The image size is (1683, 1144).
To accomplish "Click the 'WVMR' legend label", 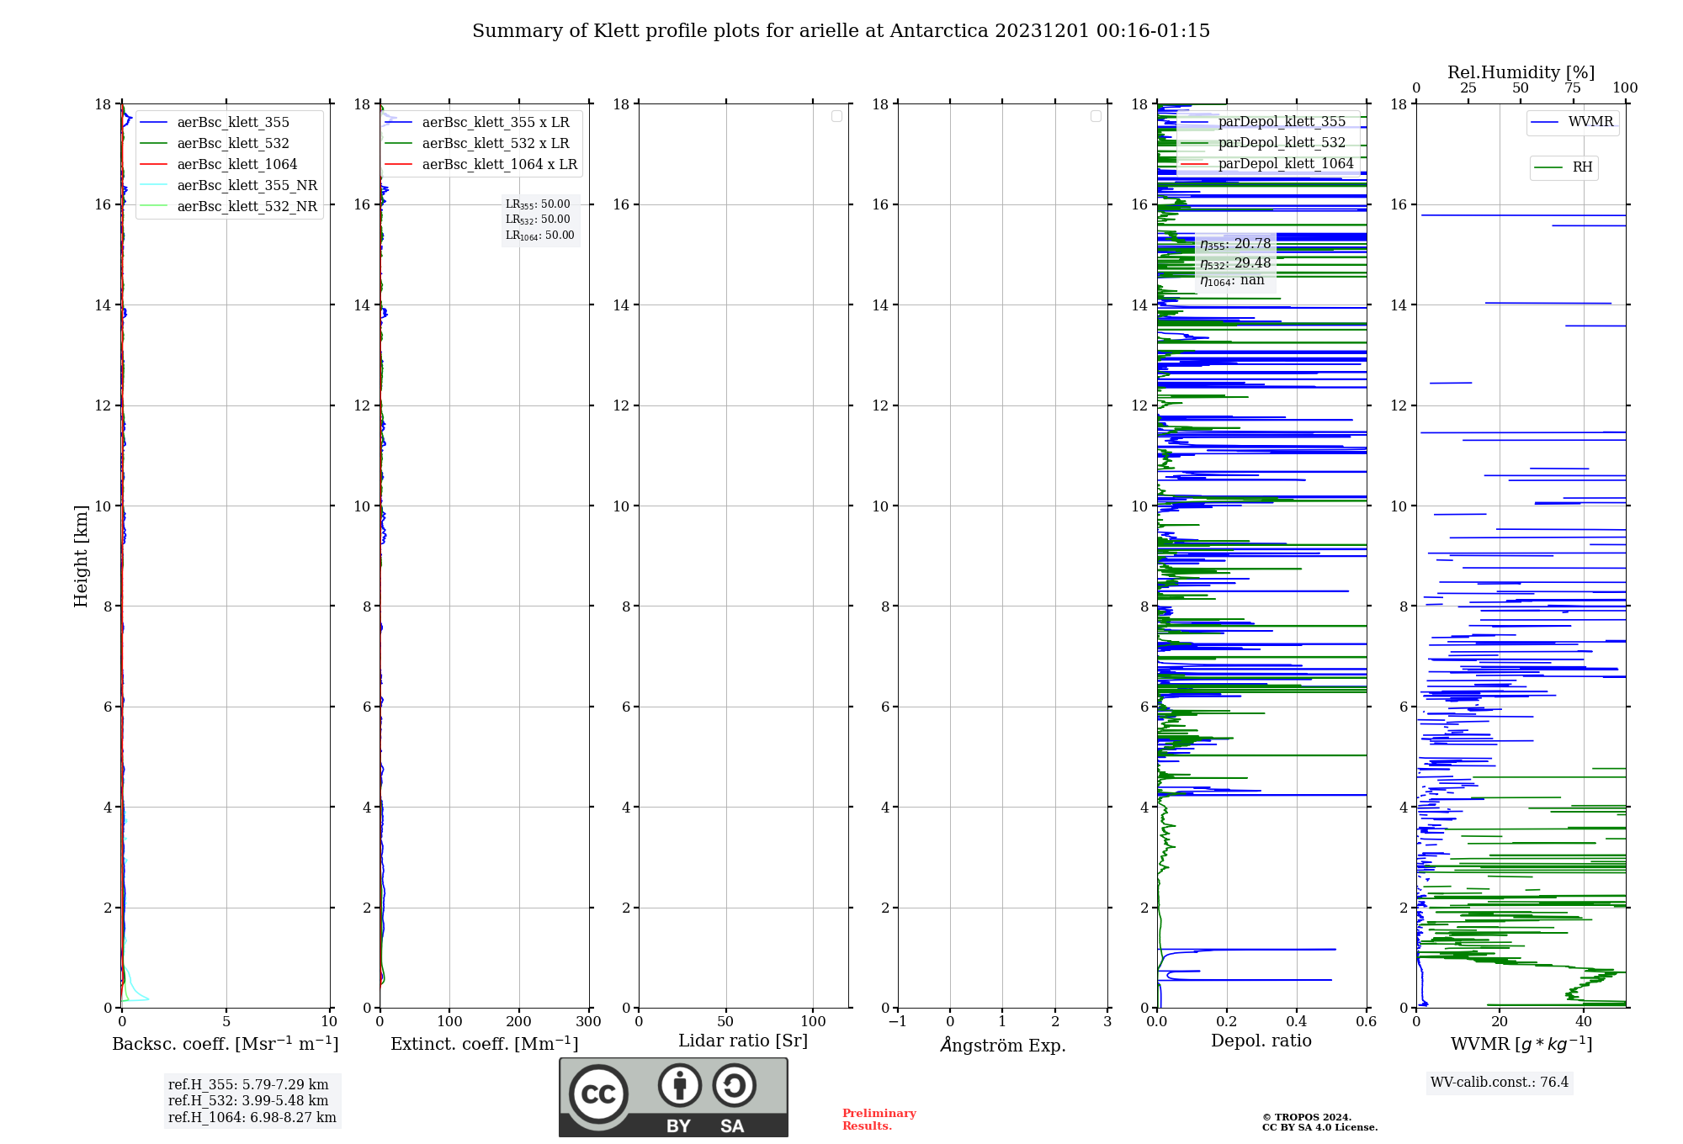I will pos(1590,122).
